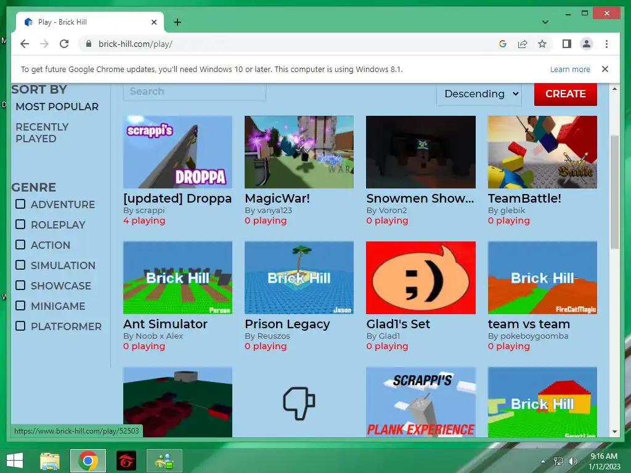Open the TeamBattle! game thumbnail
This screenshot has height=473, width=631.
tap(542, 152)
